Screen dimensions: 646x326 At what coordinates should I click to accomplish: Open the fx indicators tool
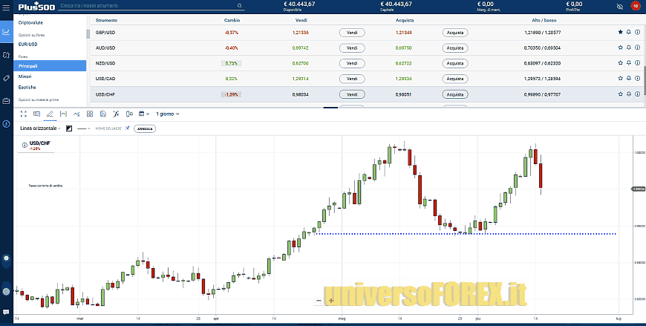pos(116,114)
